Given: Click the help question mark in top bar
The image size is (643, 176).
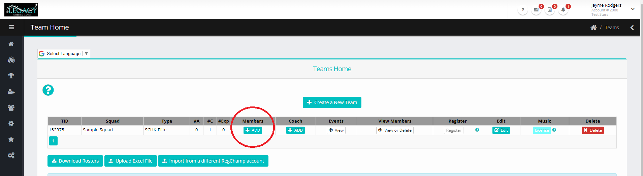Looking at the screenshot, I should coord(523,10).
